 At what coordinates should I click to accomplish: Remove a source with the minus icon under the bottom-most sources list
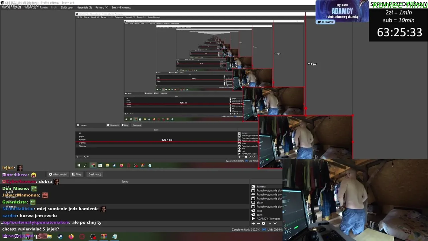pos(258,223)
